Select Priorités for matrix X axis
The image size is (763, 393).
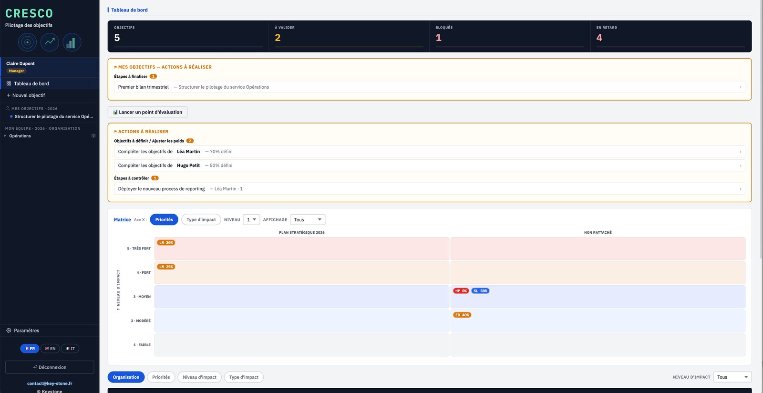pos(164,219)
